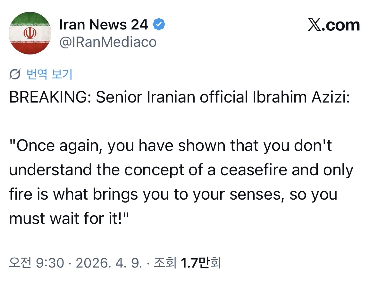Image resolution: width=378 pixels, height=281 pixels.
Task: Show translation via 번역 보기 link
Action: (49, 74)
